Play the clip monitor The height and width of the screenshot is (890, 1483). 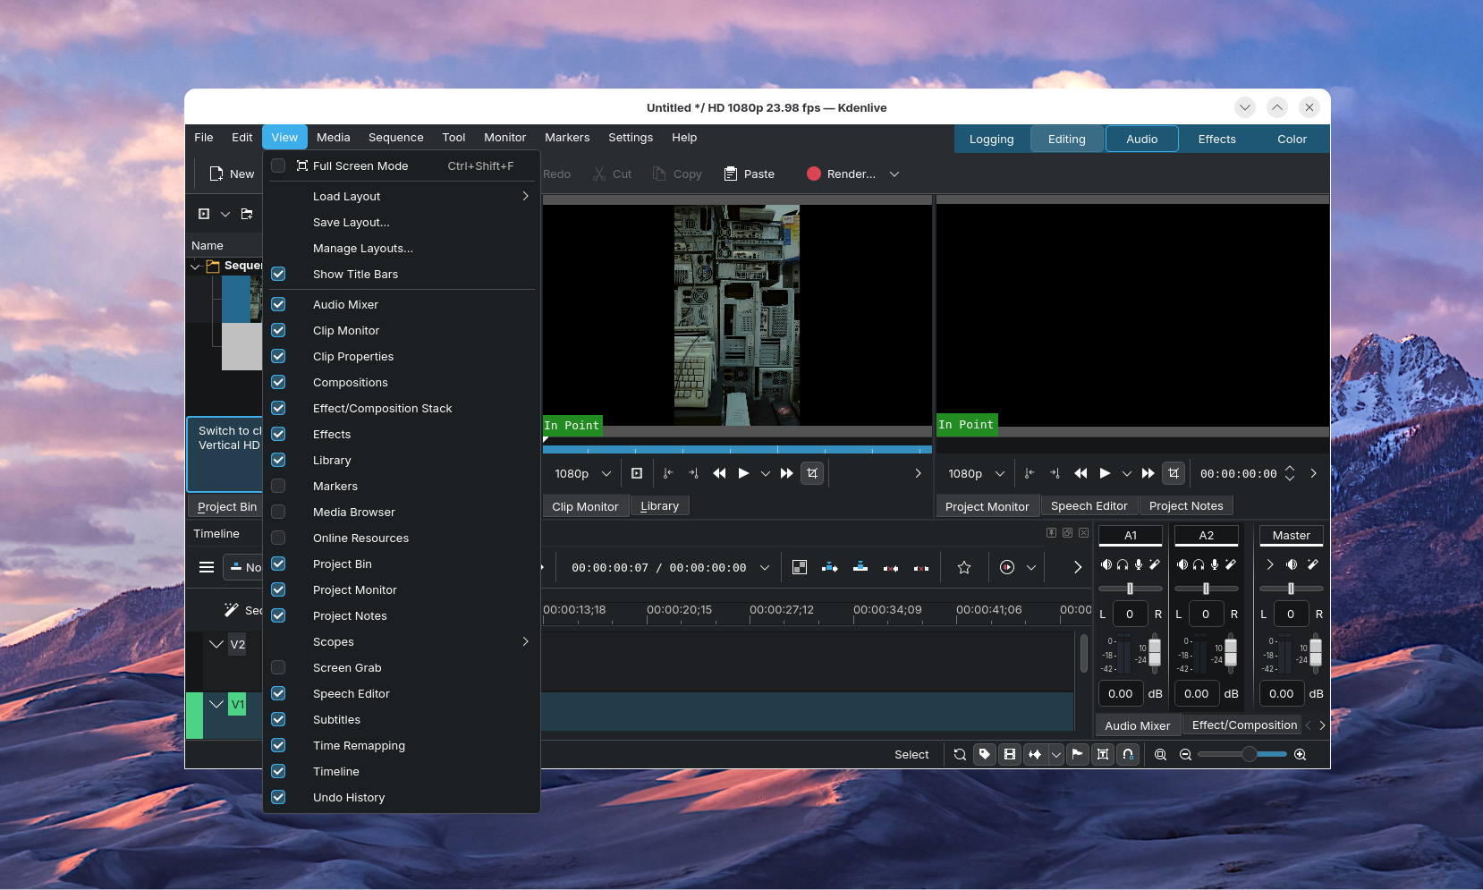743,473
